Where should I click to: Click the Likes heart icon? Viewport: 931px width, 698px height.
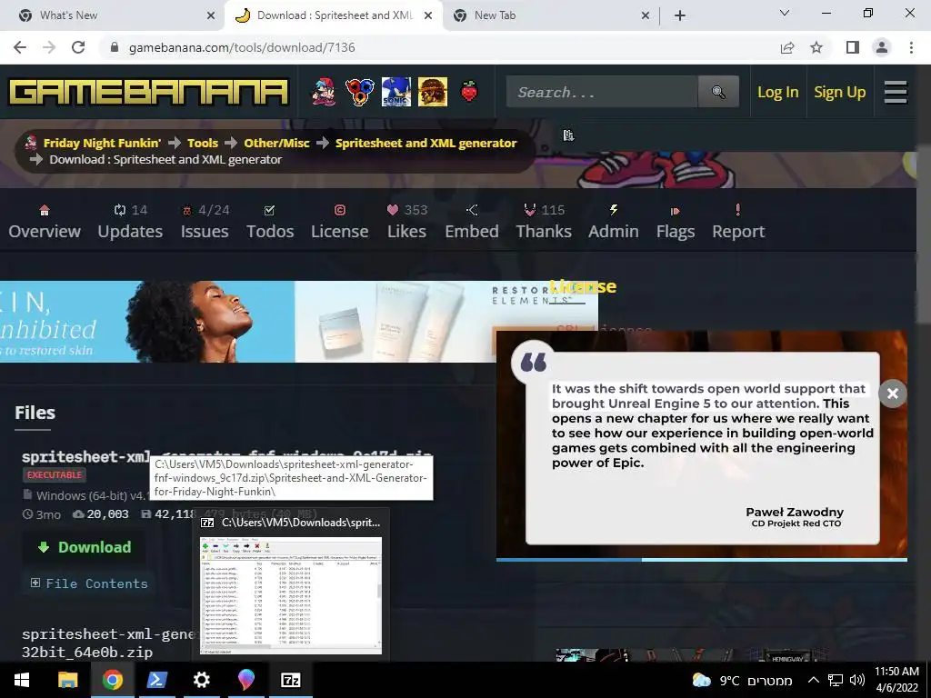pos(393,210)
